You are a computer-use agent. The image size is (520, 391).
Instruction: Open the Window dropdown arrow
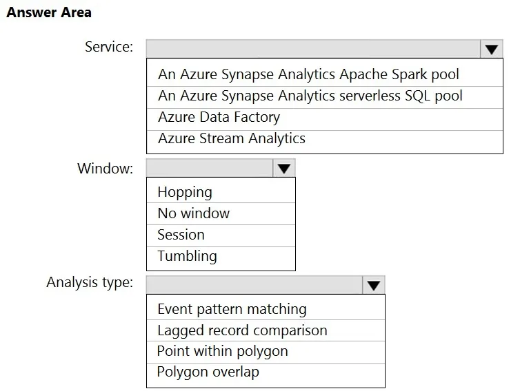(284, 168)
